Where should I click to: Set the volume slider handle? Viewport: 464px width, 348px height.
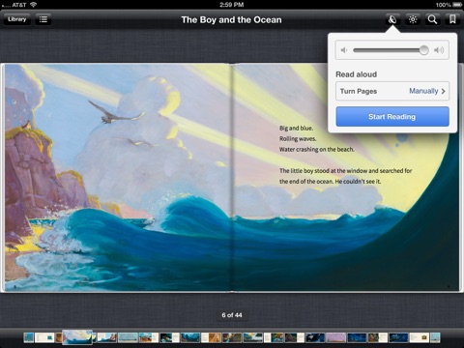(x=423, y=50)
